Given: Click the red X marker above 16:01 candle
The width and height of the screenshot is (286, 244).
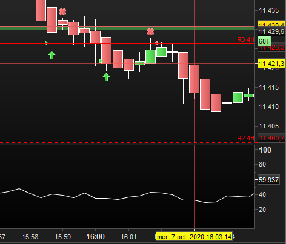Looking at the screenshot, I should tap(150, 32).
